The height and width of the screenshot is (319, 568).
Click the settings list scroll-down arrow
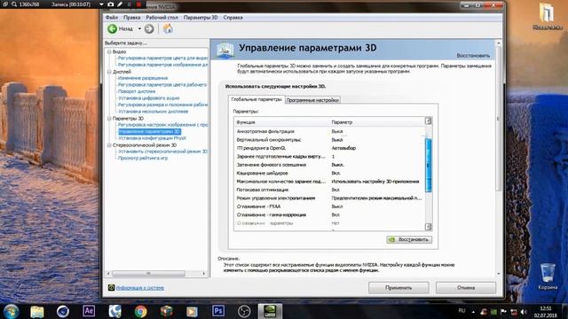[428, 227]
